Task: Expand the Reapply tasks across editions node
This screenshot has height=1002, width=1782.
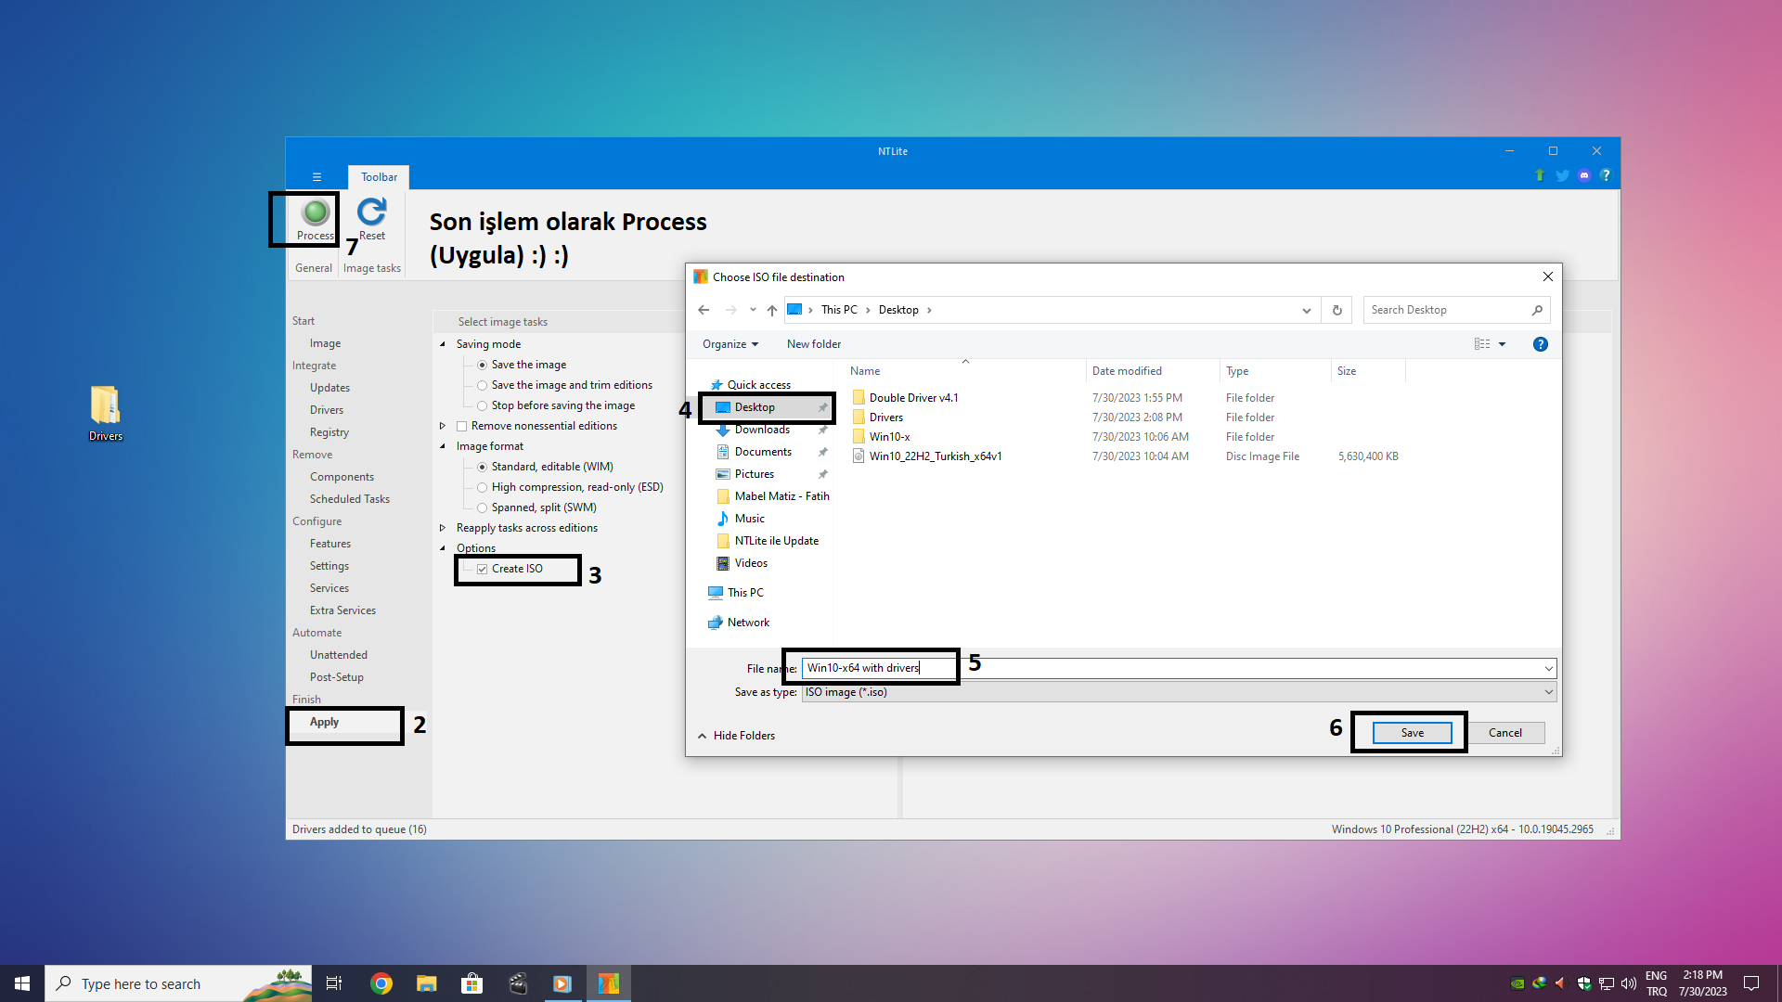Action: click(443, 528)
